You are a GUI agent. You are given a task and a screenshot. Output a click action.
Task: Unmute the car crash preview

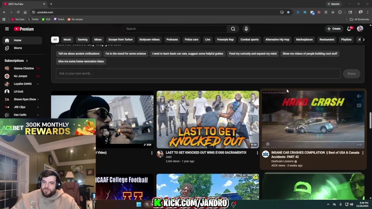[x=359, y=96]
